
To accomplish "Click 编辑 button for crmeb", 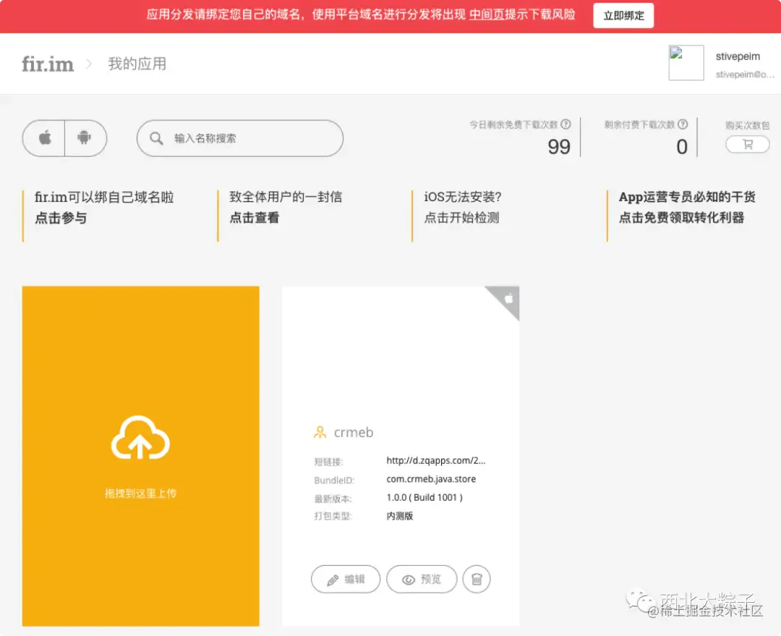I will click(346, 579).
